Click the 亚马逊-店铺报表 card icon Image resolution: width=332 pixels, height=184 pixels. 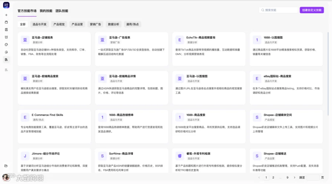tap(25, 40)
